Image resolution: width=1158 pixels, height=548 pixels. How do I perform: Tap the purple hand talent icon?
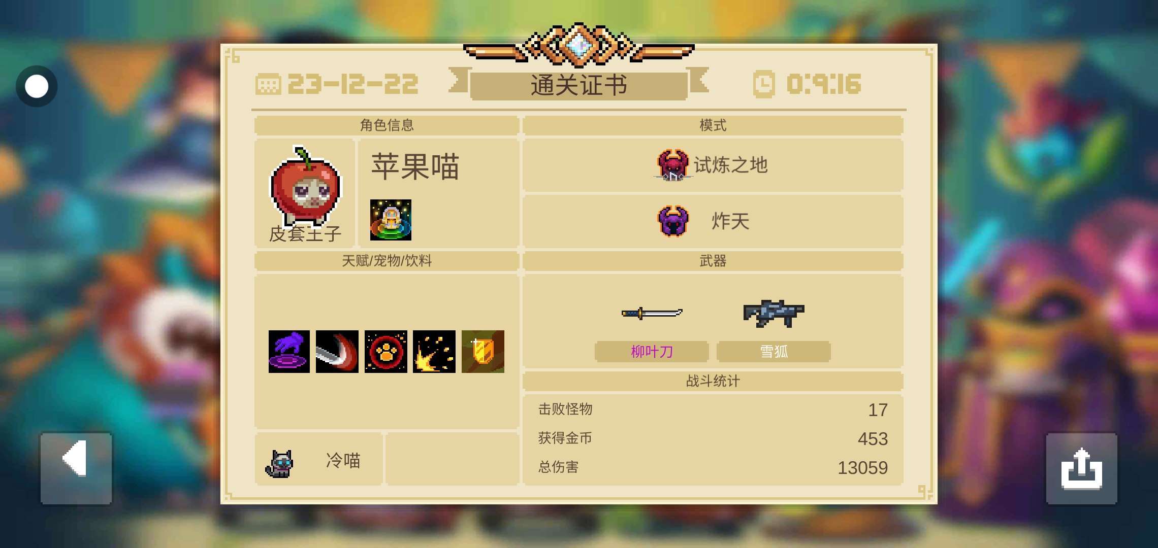pyautogui.click(x=289, y=352)
